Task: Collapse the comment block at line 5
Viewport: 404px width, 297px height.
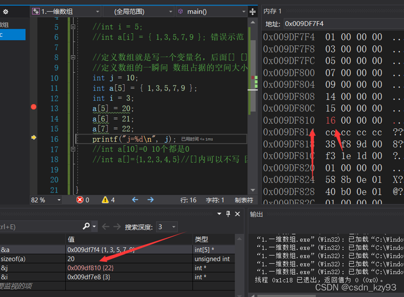Action: click(73, 27)
